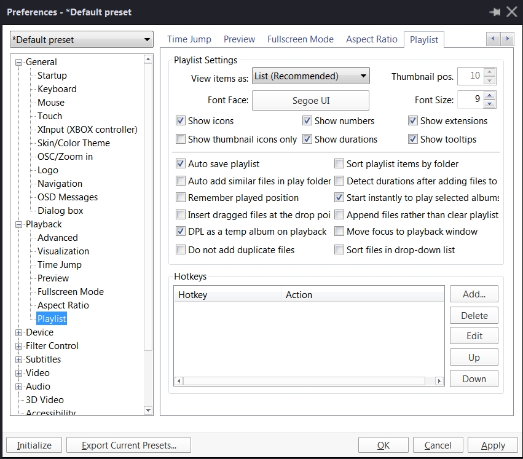Image resolution: width=523 pixels, height=459 pixels.
Task: Expand the Subtitles tree node
Action: tap(18, 359)
